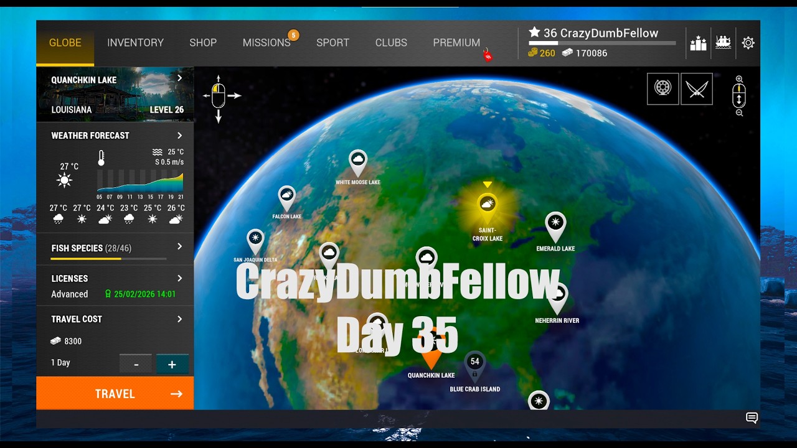797x448 pixels.
Task: Click the player level star icon
Action: (x=534, y=32)
